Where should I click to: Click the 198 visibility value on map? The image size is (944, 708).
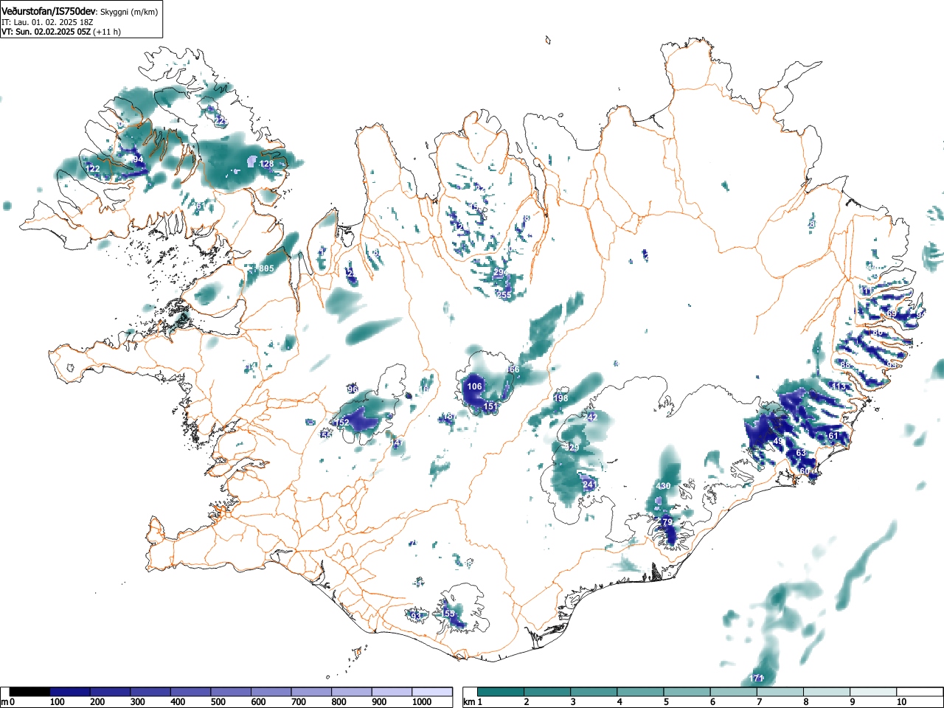pos(560,398)
